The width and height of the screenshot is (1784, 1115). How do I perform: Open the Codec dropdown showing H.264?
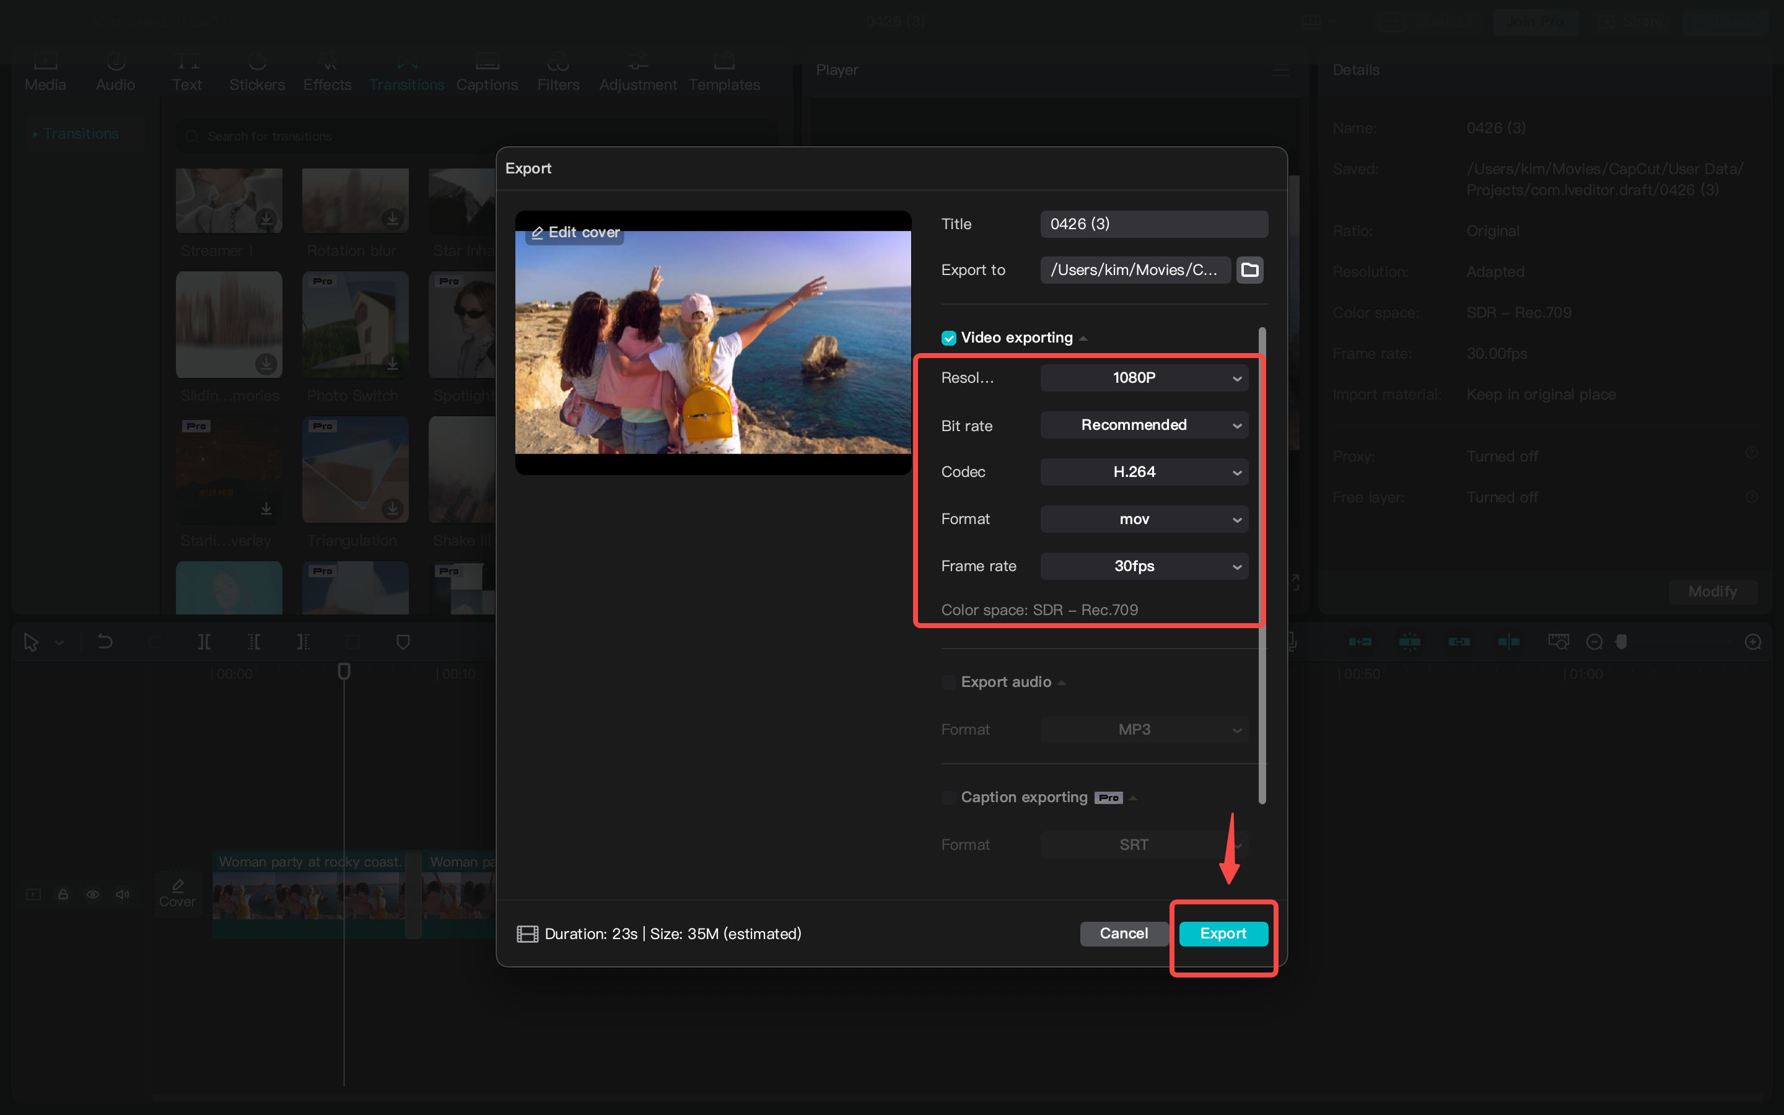coord(1143,472)
